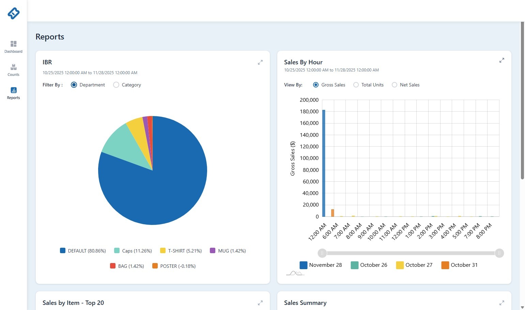Click the 200,000 axis value

(309, 100)
